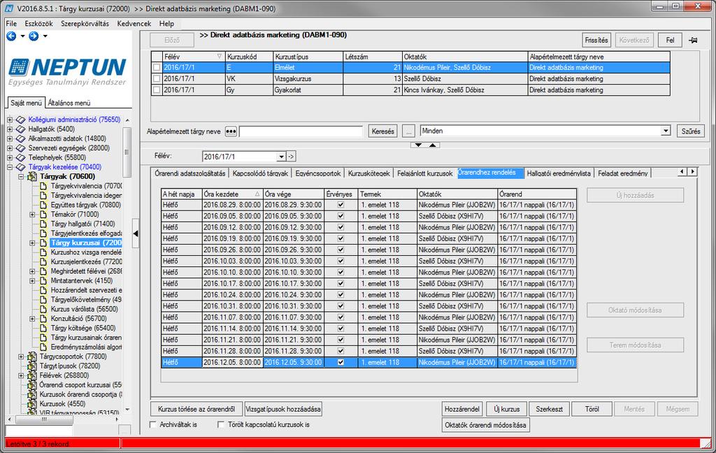This screenshot has width=716, height=453.
Task: Collapse the Tárgyak (70600) node
Action: (21, 176)
